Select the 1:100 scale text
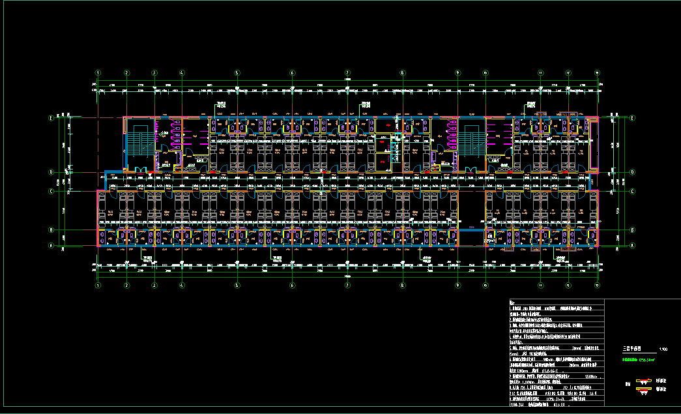 click(663, 349)
